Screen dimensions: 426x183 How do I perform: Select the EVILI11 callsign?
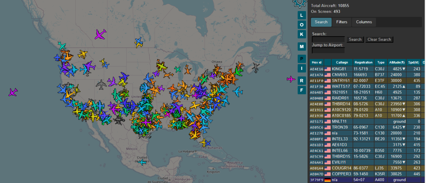pyautogui.click(x=339, y=162)
